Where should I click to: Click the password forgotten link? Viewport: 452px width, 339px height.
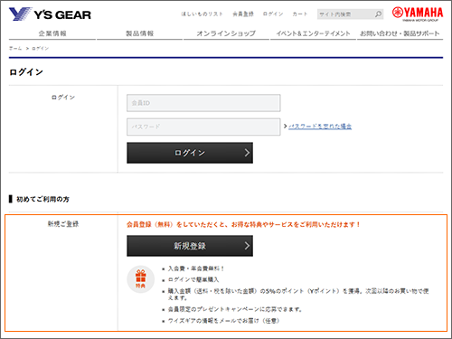(320, 127)
